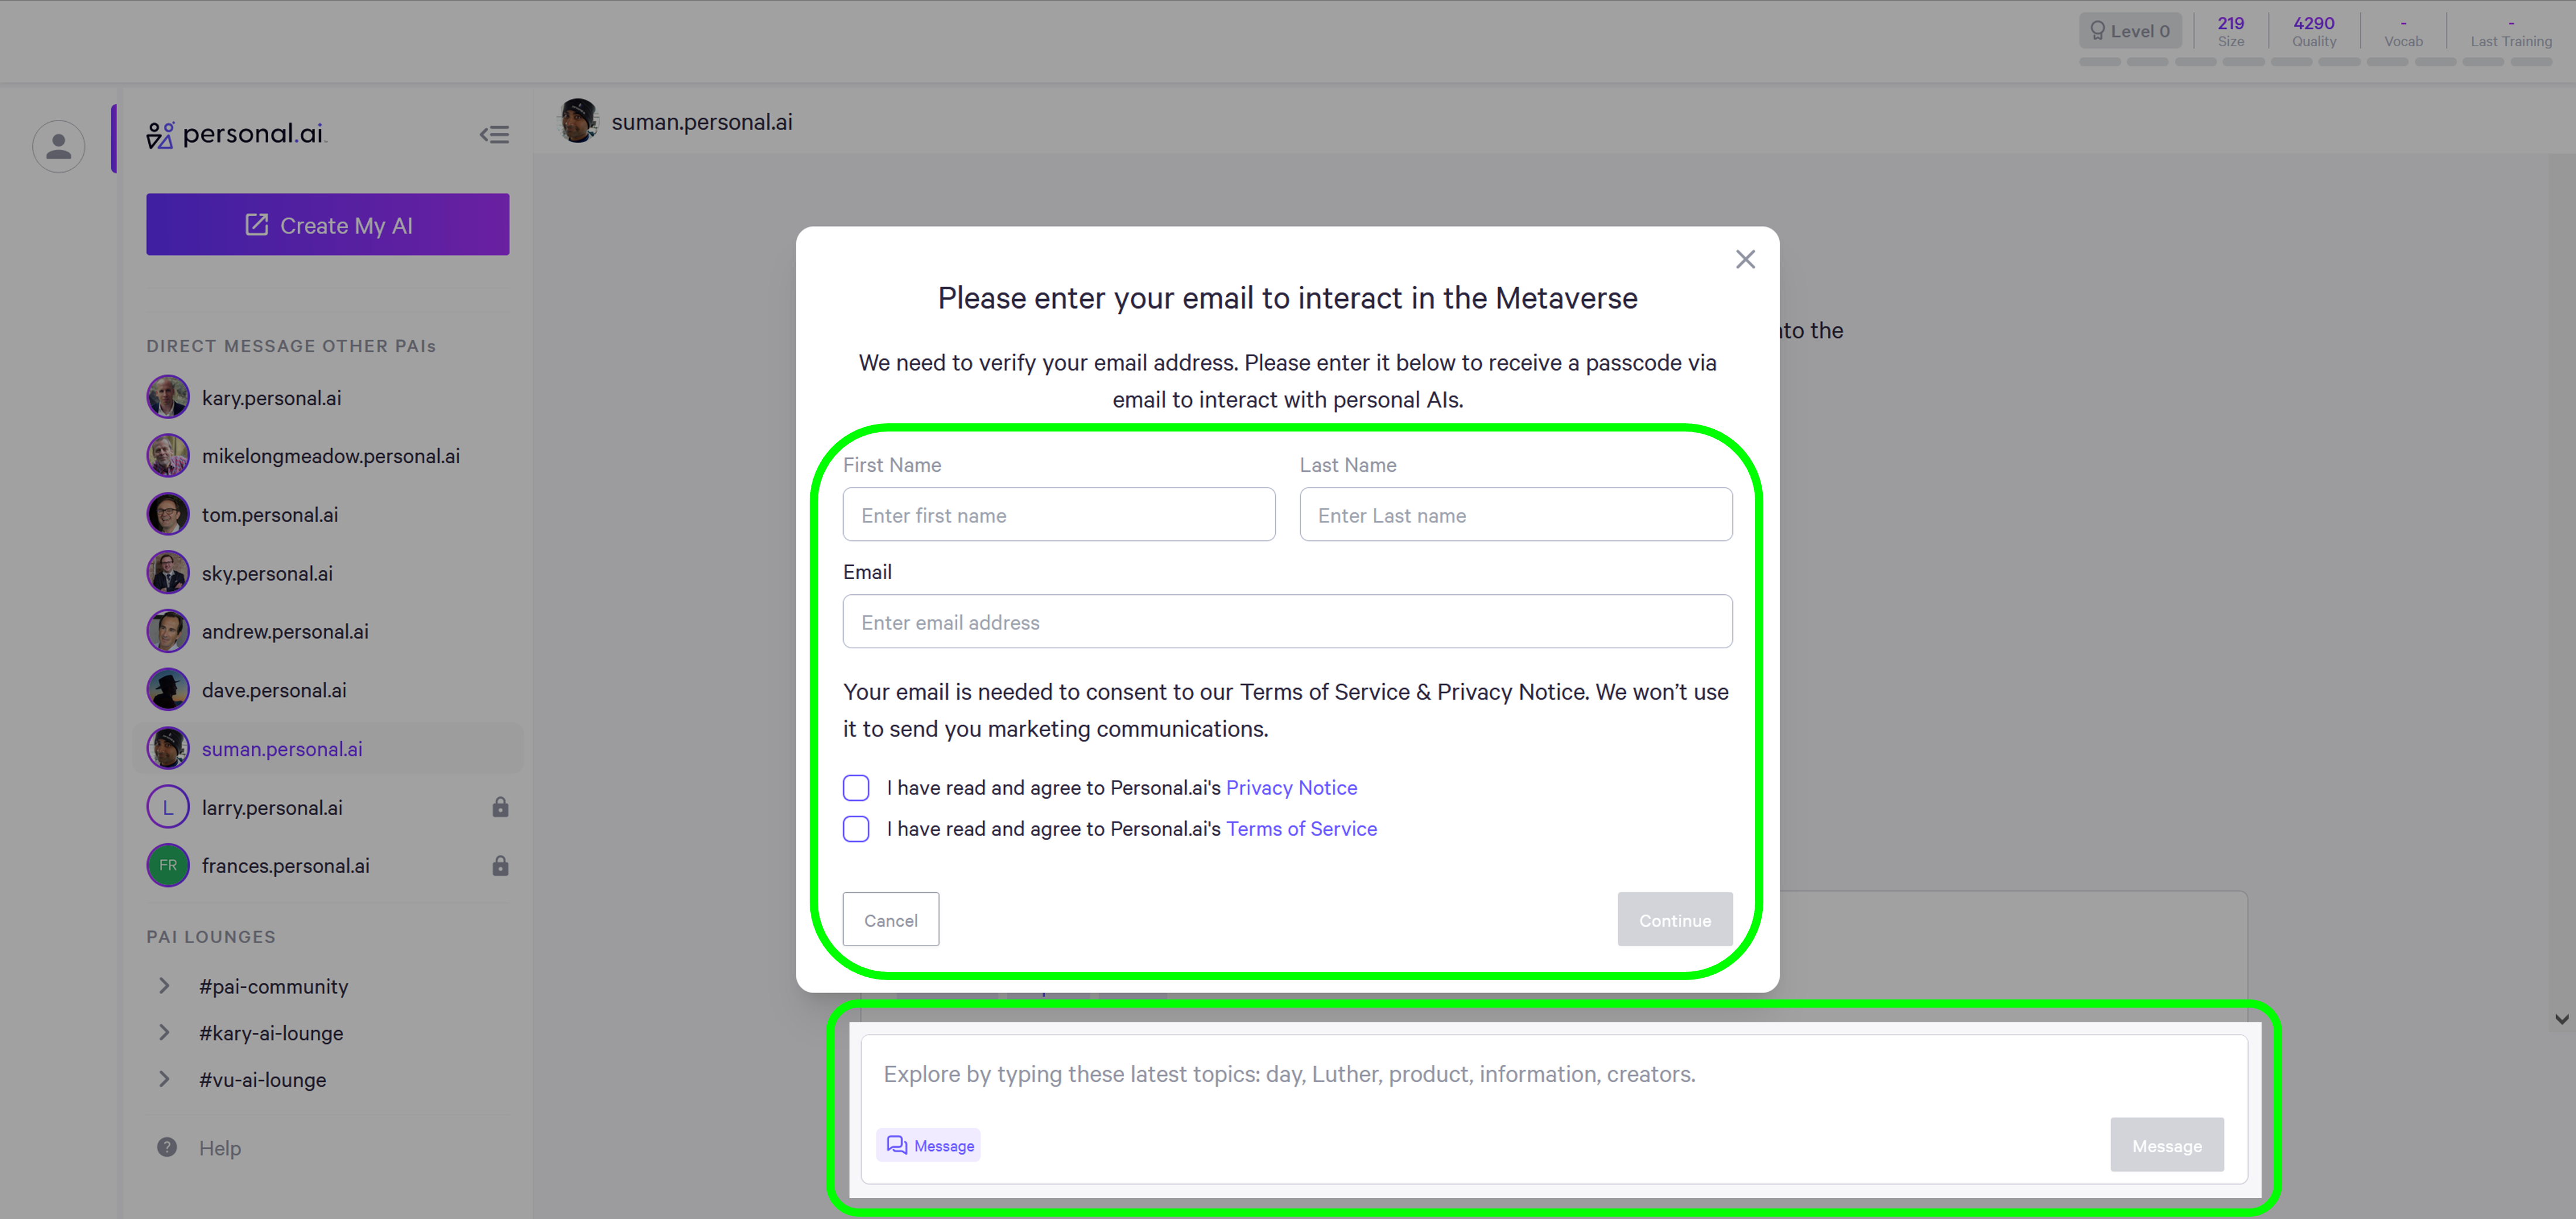This screenshot has width=2576, height=1219.
Task: Expand the #pai-community lounge
Action: [x=164, y=986]
